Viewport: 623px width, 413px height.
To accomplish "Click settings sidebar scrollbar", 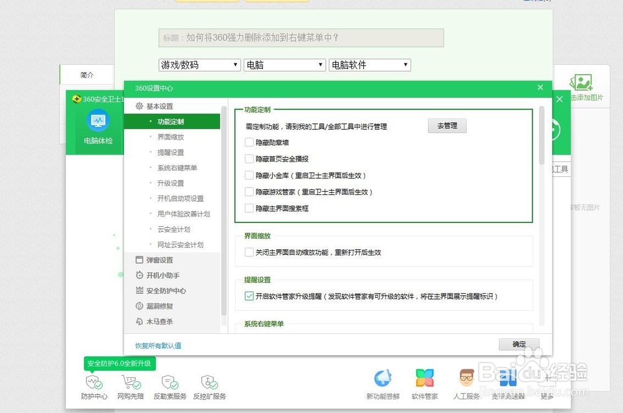I will point(224,211).
